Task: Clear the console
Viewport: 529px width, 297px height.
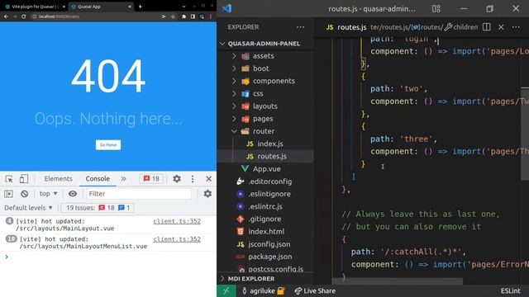Action: point(24,194)
